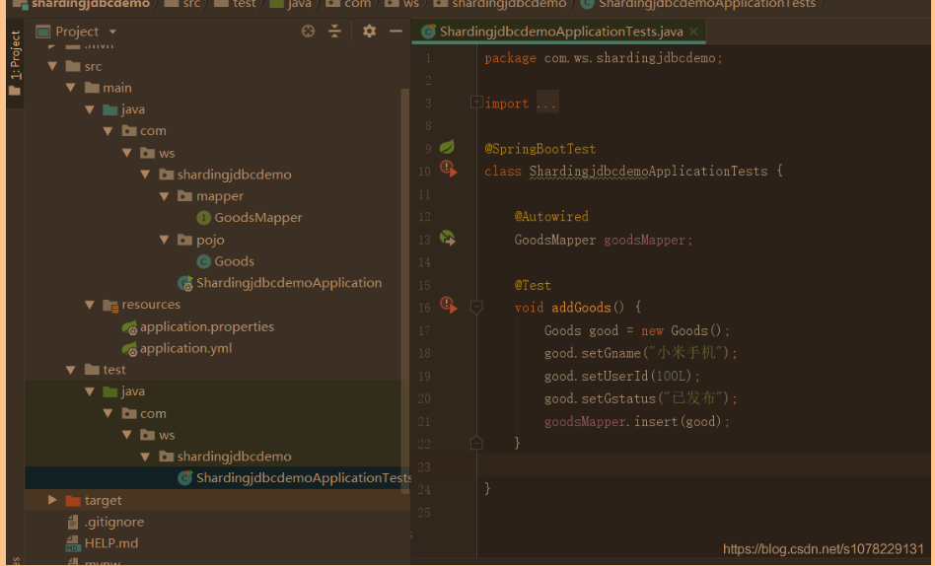Open the Project view dropdown
Screen dimensions: 935x566
112,32
